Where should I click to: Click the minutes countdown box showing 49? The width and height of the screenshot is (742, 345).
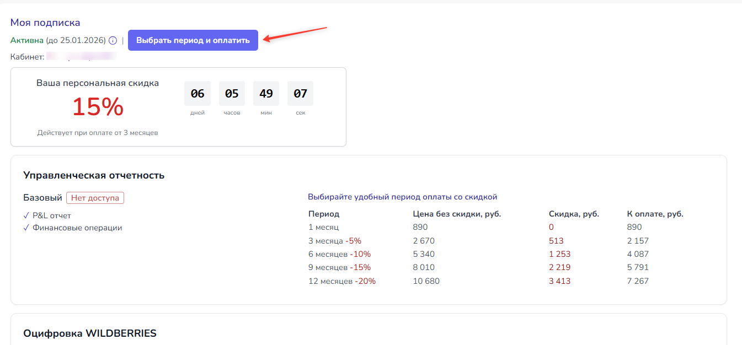pyautogui.click(x=266, y=94)
